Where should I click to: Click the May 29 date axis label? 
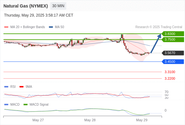point(142,120)
